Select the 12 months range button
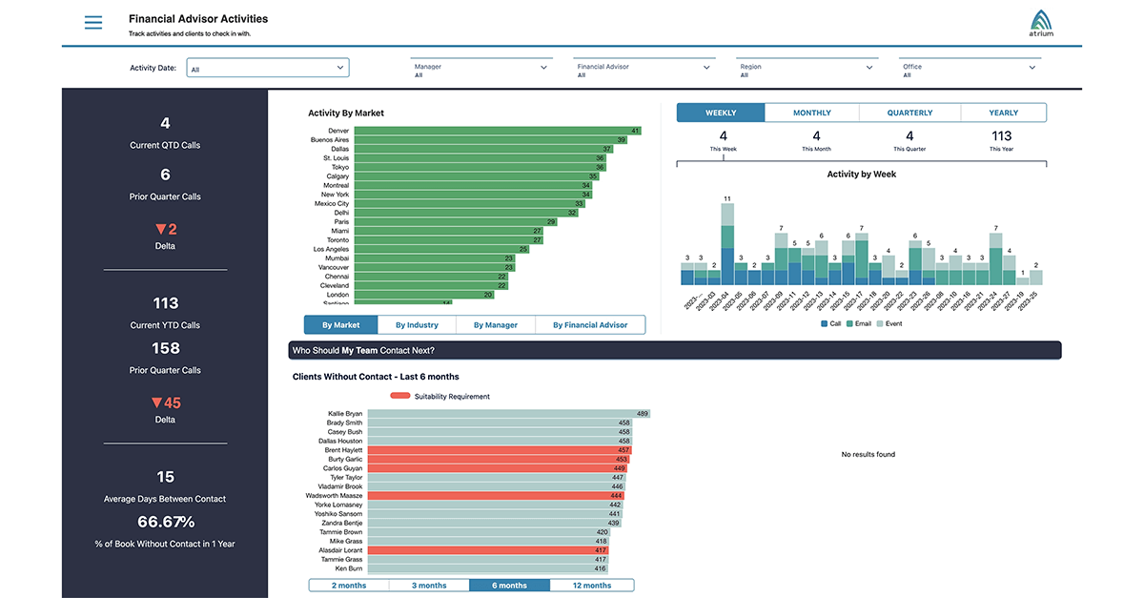Image resolution: width=1144 pixels, height=598 pixels. point(591,586)
